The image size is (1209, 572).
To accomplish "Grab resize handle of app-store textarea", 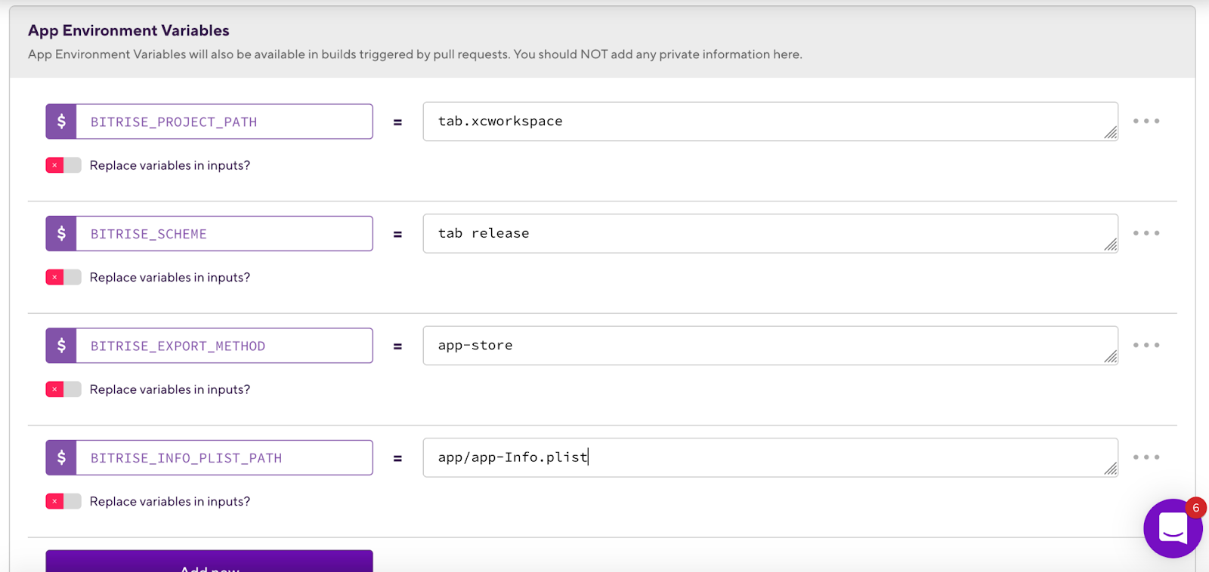I will pyautogui.click(x=1110, y=357).
